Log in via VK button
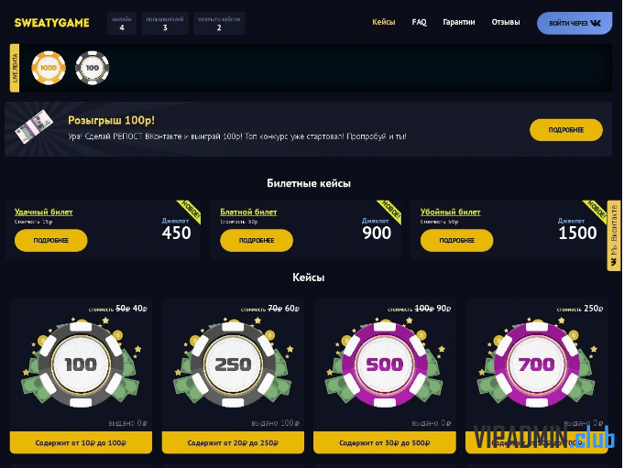Viewport: 624px width, 468px height. click(x=575, y=24)
